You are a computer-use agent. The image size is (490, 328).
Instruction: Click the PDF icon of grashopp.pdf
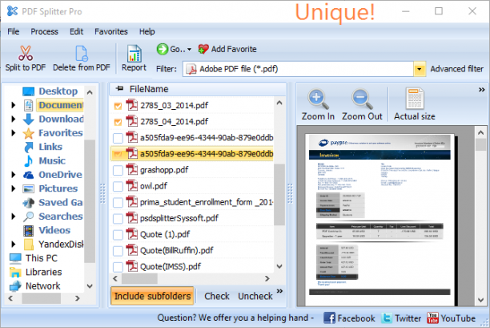(131, 170)
